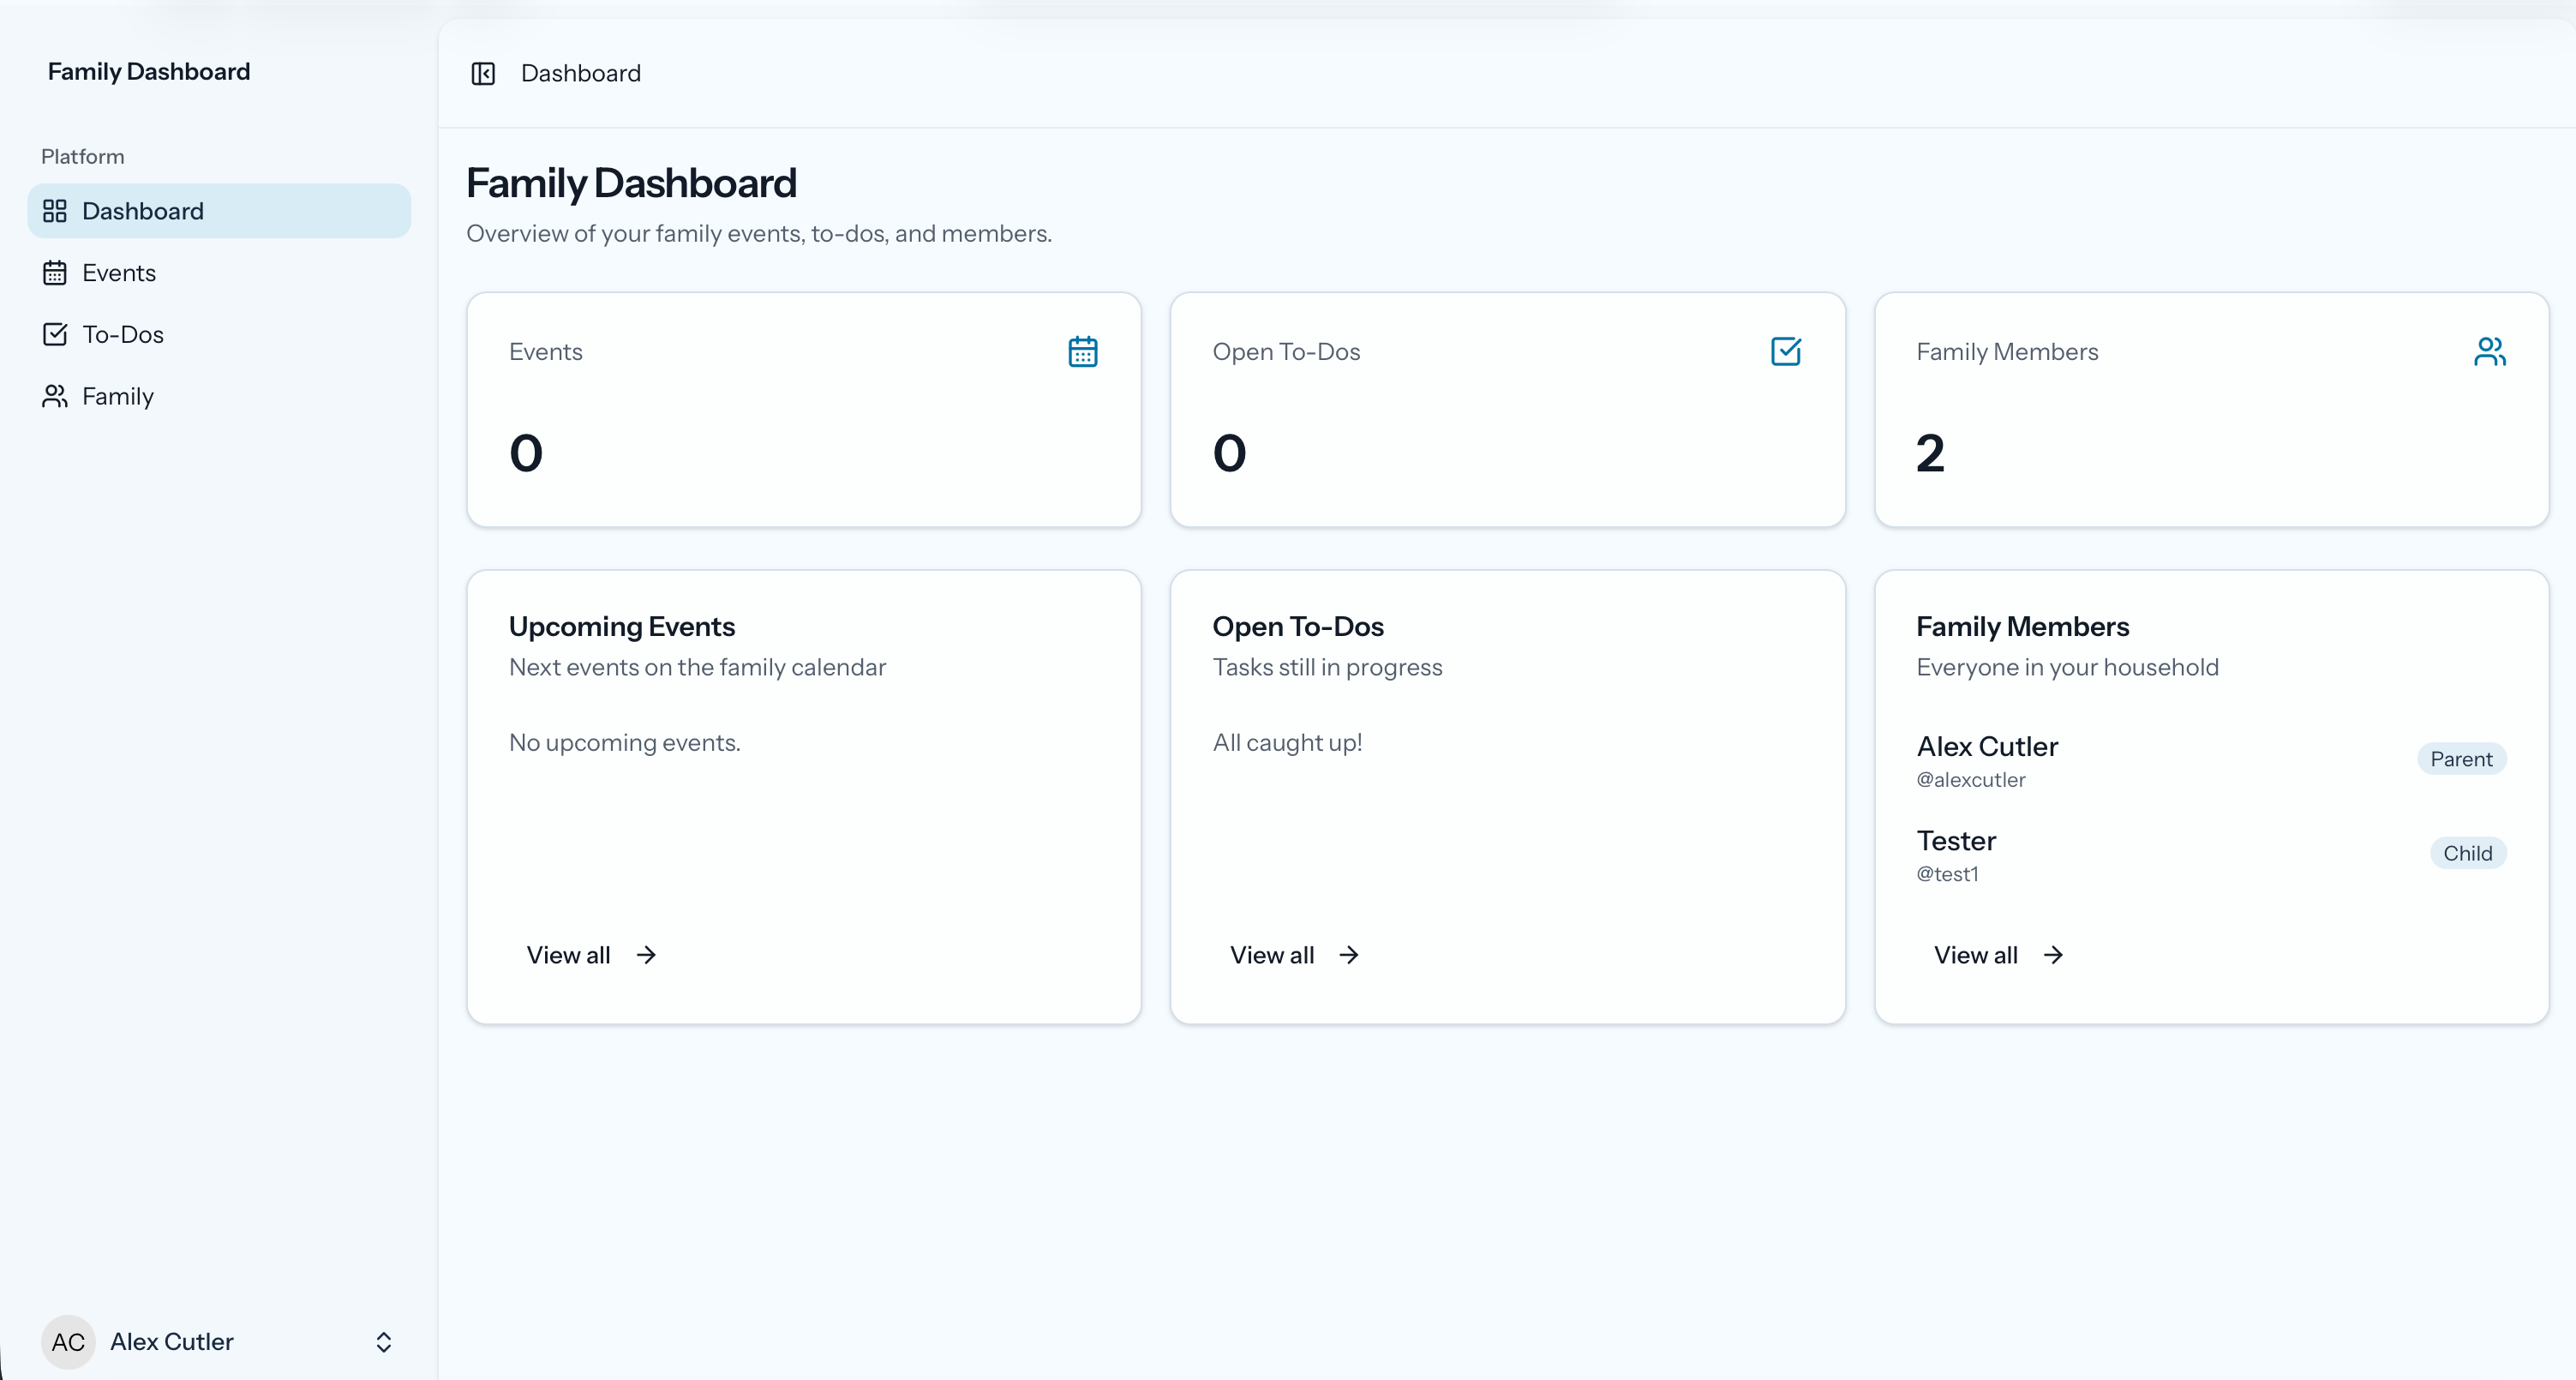Click the arrow next to View all in Open To-Dos

pyautogui.click(x=1349, y=955)
